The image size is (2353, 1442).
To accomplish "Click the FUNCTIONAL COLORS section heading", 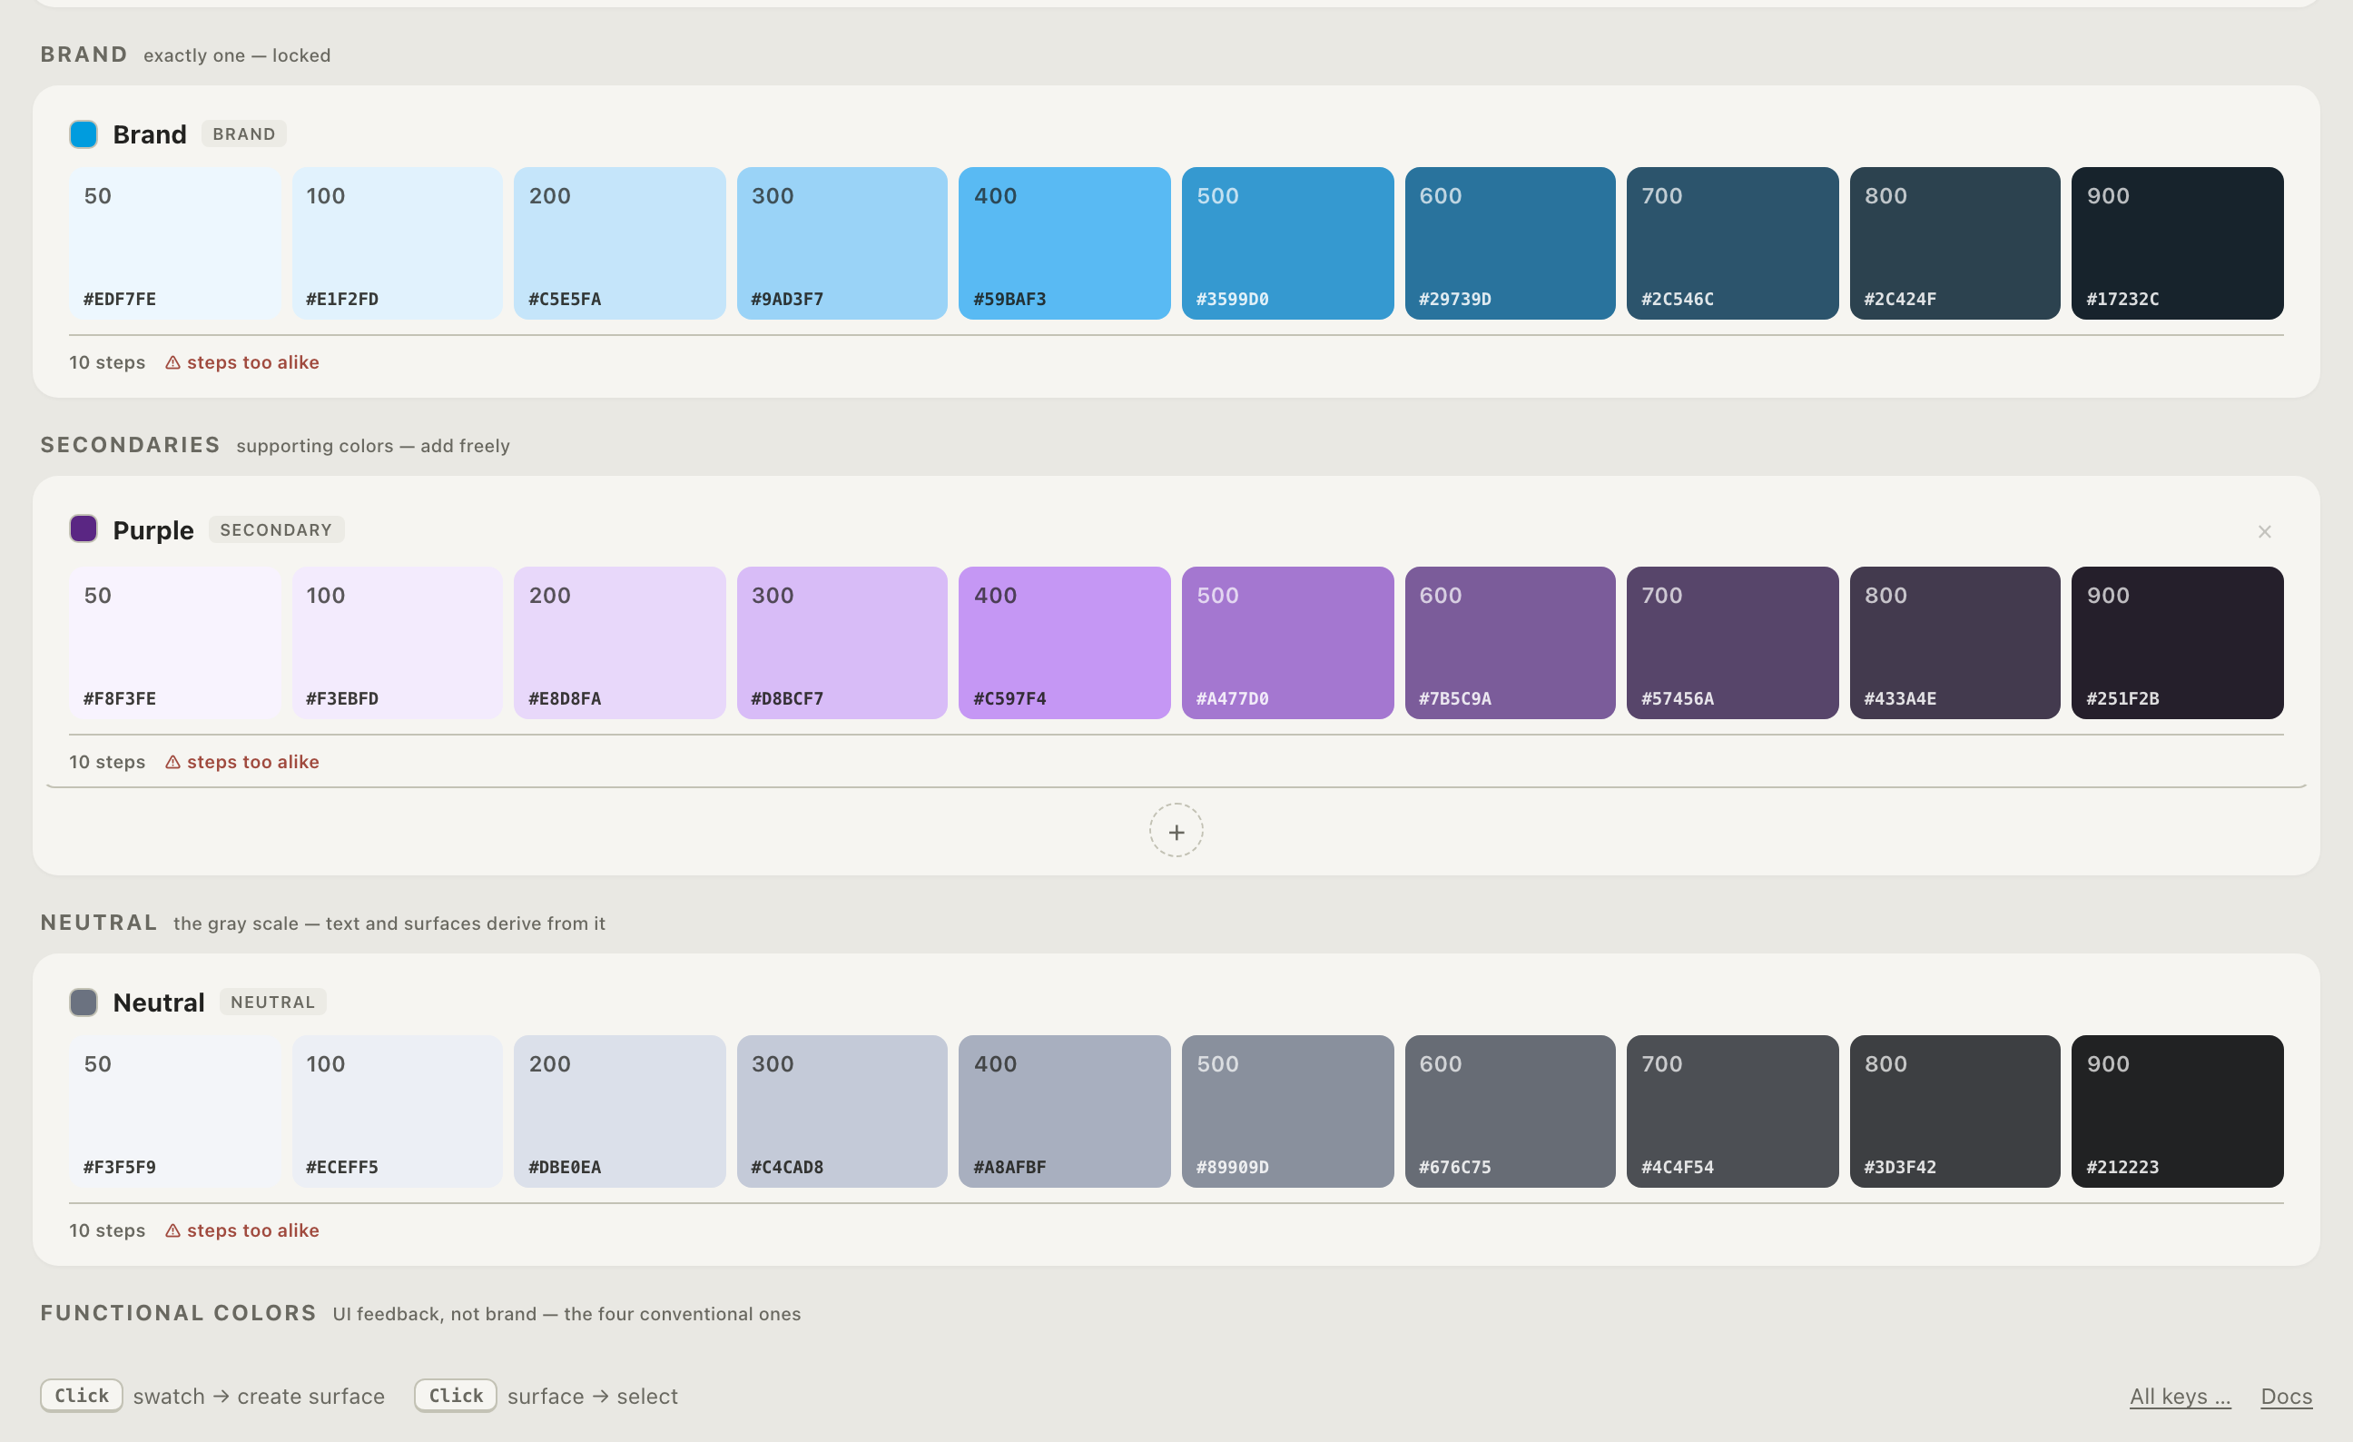I will 179,1313.
